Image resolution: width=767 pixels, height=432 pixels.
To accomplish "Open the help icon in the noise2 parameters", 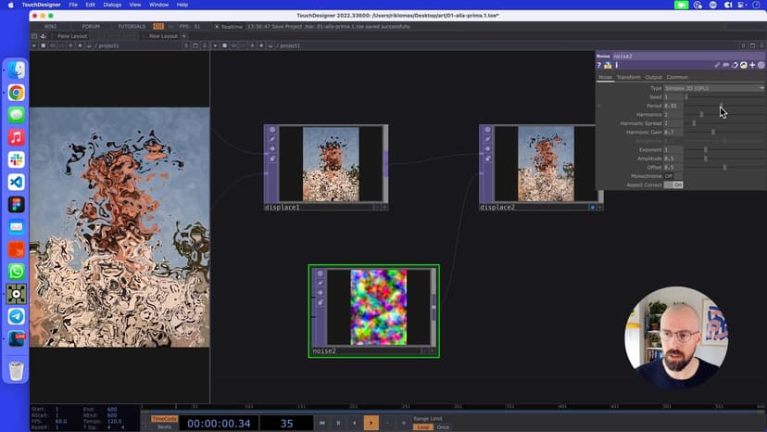I will [599, 66].
